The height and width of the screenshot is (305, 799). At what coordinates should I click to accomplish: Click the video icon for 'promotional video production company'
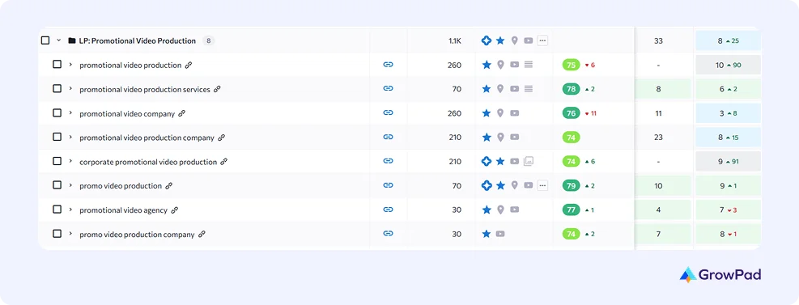coord(515,137)
